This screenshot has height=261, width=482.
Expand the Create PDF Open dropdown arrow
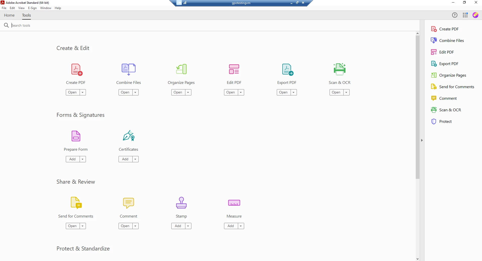tap(83, 92)
